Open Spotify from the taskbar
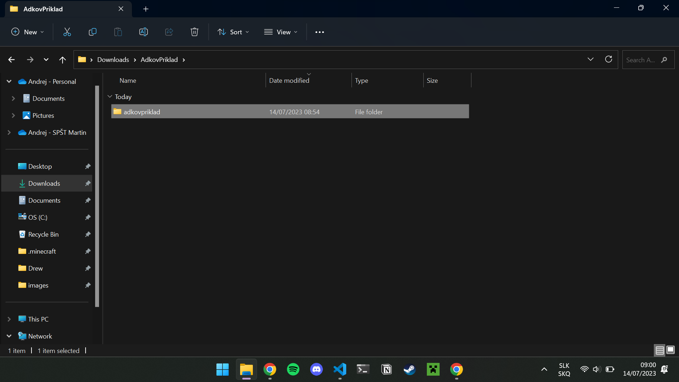 coord(293,370)
